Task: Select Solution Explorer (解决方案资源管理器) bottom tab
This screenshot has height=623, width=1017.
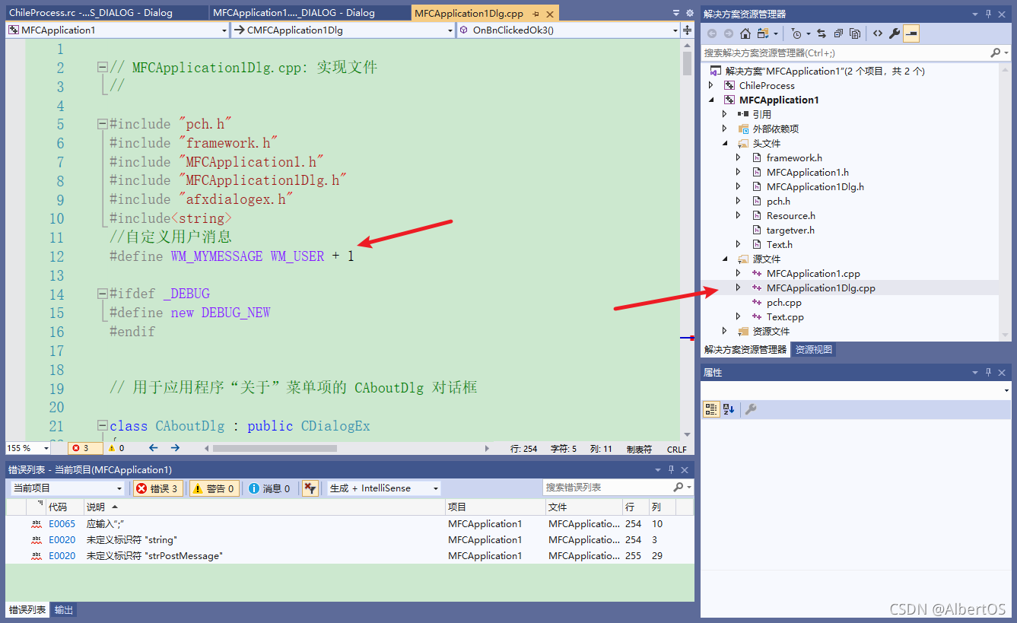Action: [x=745, y=350]
